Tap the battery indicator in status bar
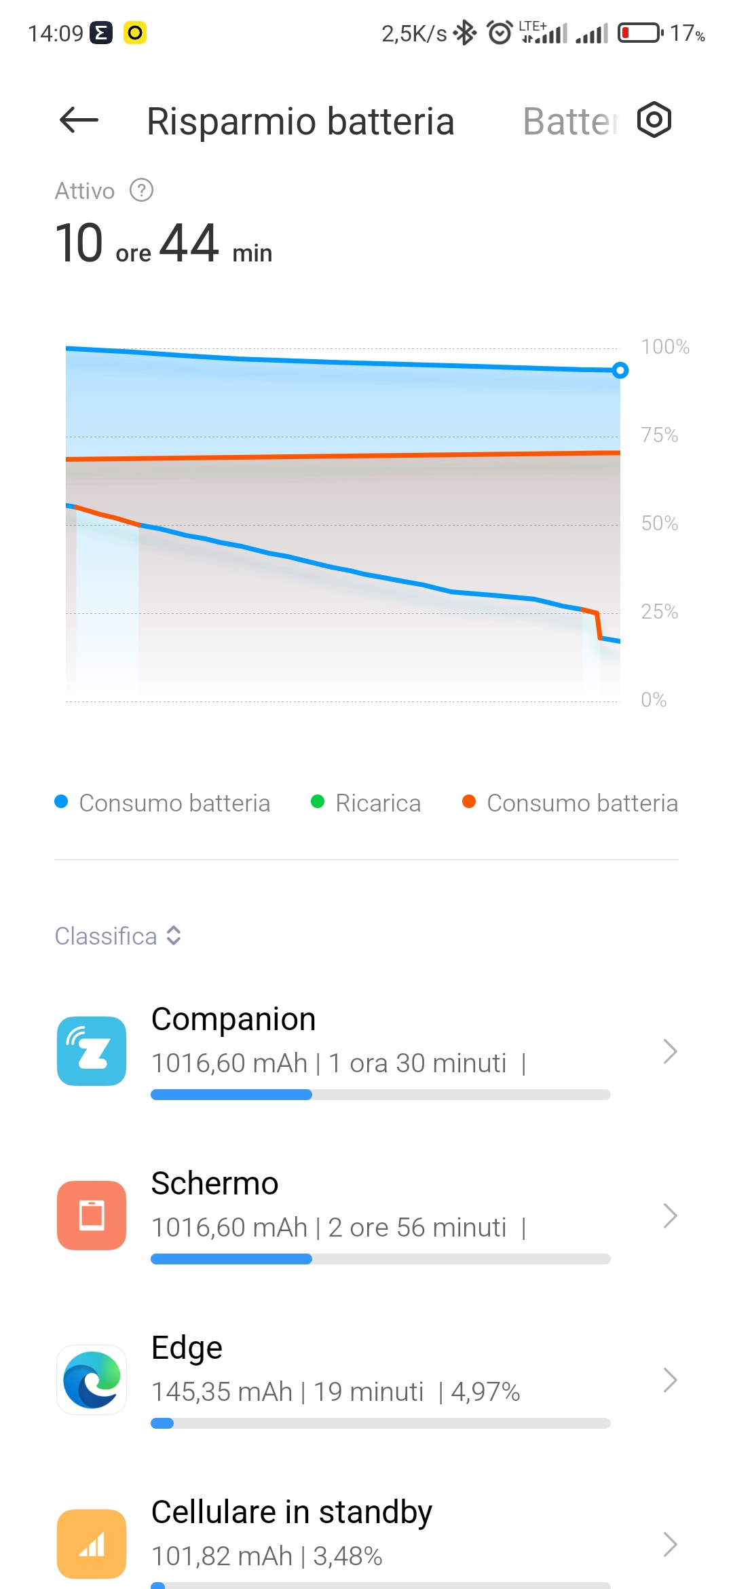This screenshot has width=733, height=1589. point(641,33)
